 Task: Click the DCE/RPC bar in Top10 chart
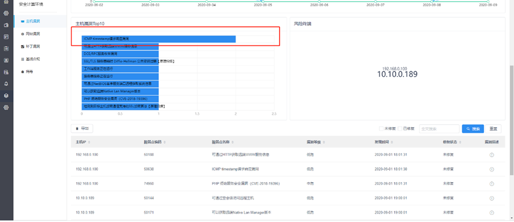click(x=120, y=54)
